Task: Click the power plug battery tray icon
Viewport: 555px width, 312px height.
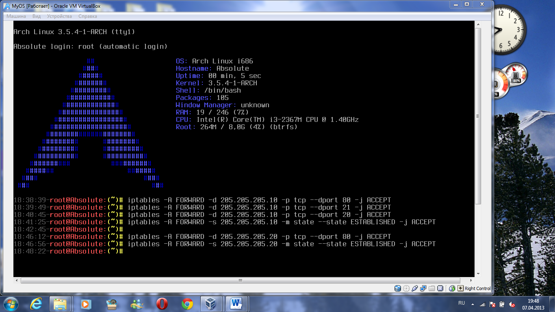Action: pos(502,304)
